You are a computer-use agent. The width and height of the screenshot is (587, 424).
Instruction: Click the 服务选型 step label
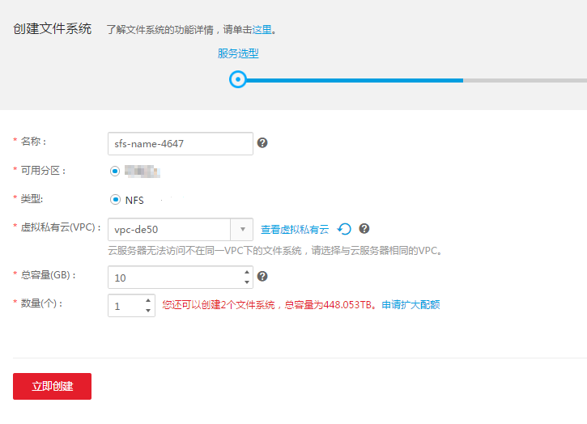[x=238, y=53]
